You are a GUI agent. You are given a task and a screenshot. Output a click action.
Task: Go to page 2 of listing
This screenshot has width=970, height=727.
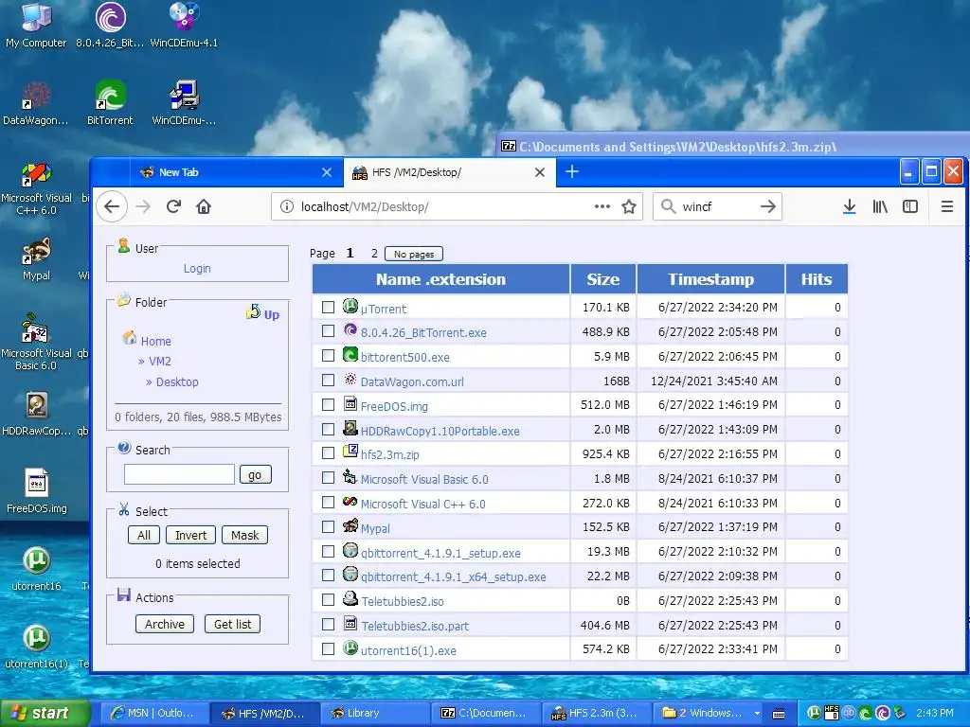point(374,254)
